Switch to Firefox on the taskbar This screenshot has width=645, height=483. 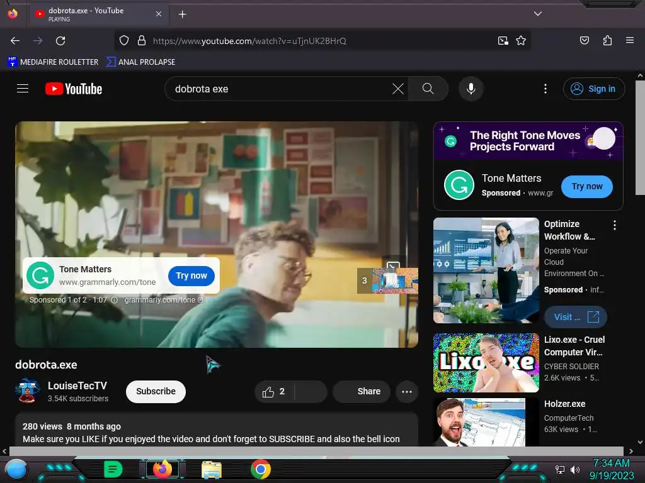tap(162, 469)
